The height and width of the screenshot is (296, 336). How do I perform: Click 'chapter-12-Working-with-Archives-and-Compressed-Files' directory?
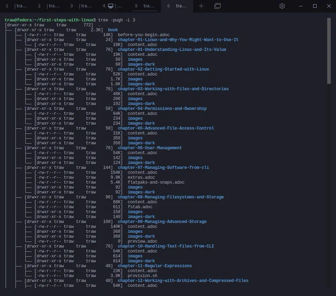pyautogui.click(x=183, y=281)
